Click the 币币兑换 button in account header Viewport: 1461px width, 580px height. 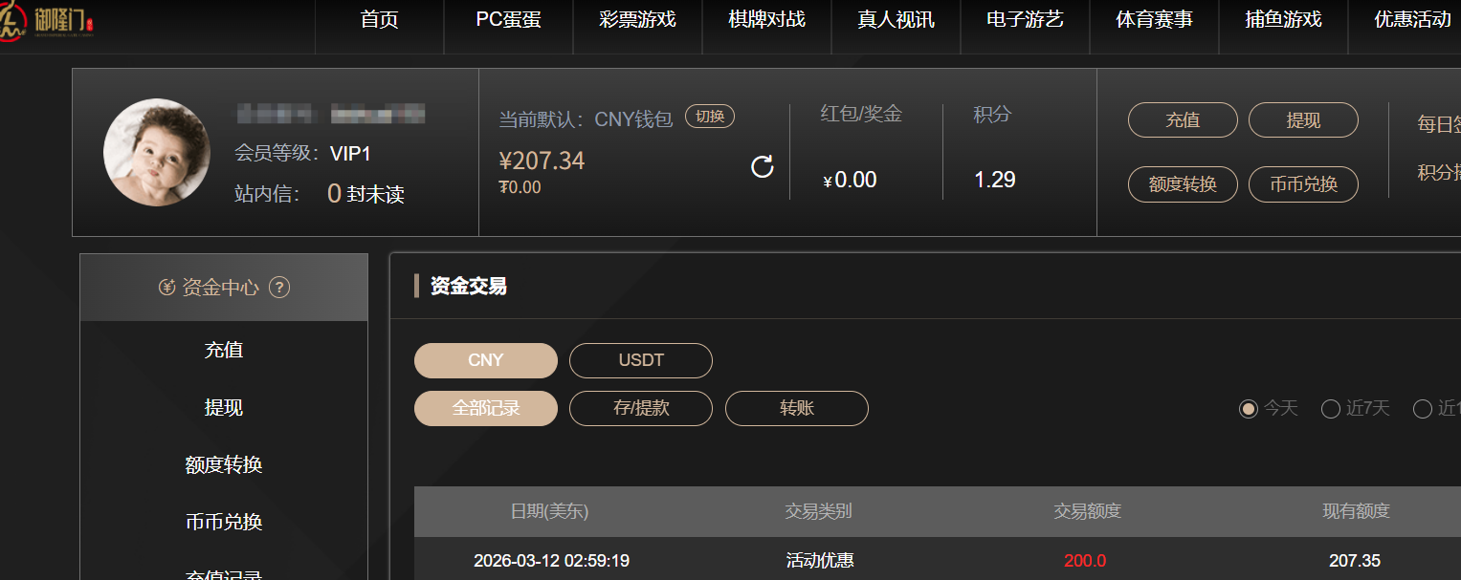1303,184
